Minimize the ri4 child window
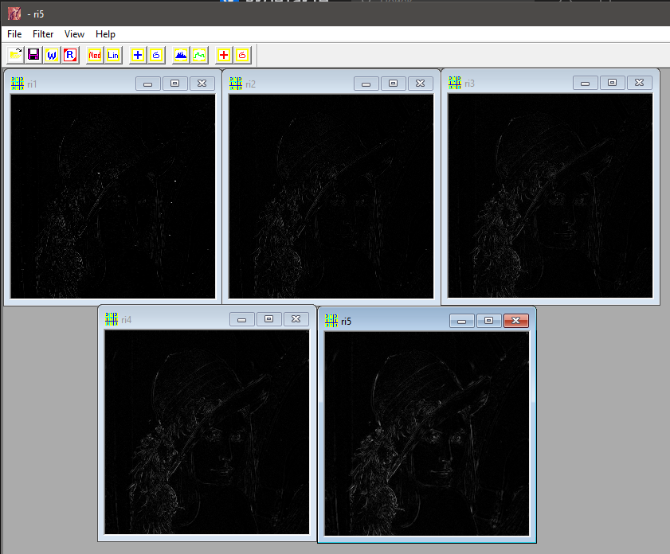This screenshot has width=670, height=554. point(242,319)
